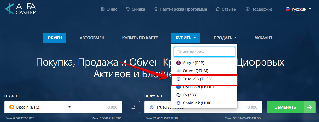Open the Аккаунт tab
This screenshot has width=319, height=122.
coord(263,38)
